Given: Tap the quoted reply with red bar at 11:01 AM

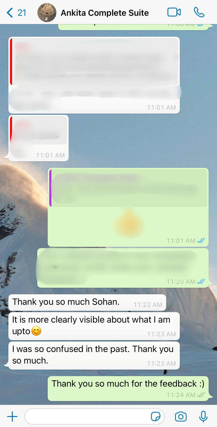Looking at the screenshot, I should pyautogui.click(x=94, y=75).
